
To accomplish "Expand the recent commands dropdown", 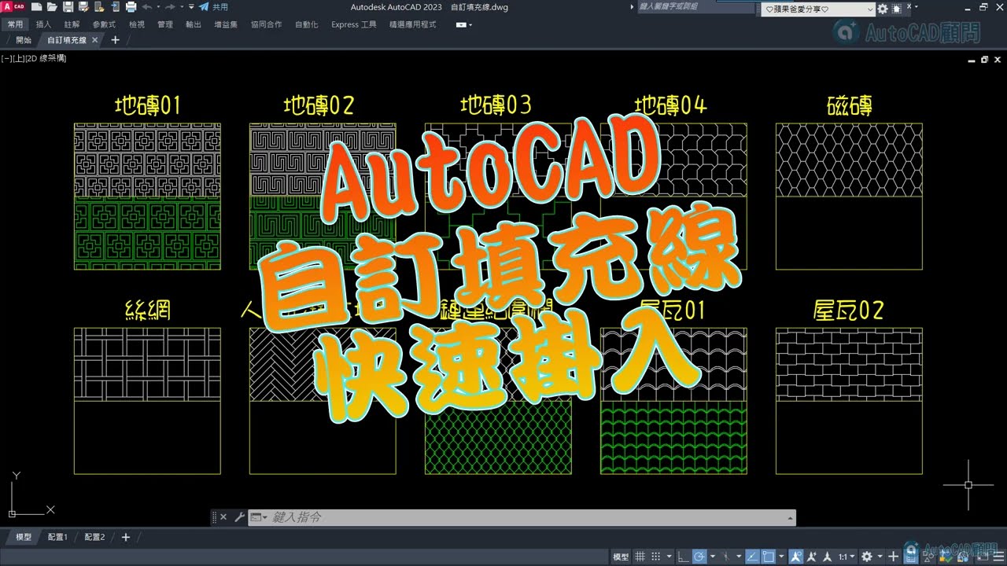I will click(259, 517).
